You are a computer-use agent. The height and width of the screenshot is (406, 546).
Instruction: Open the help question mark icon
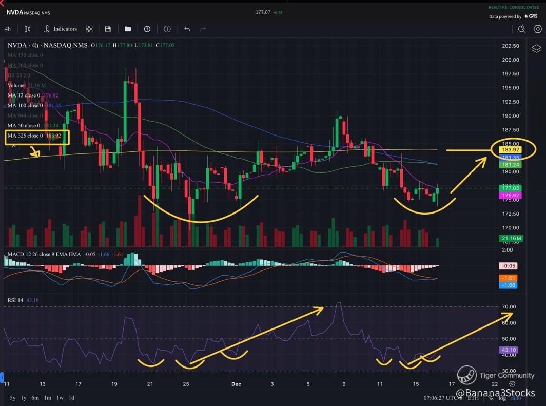pyautogui.click(x=147, y=29)
